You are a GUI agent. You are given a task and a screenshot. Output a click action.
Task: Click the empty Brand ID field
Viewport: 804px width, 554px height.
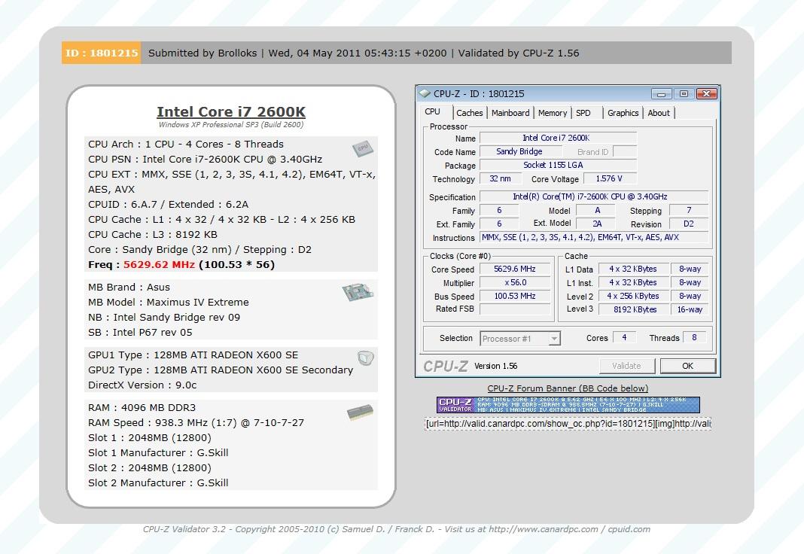(x=625, y=152)
